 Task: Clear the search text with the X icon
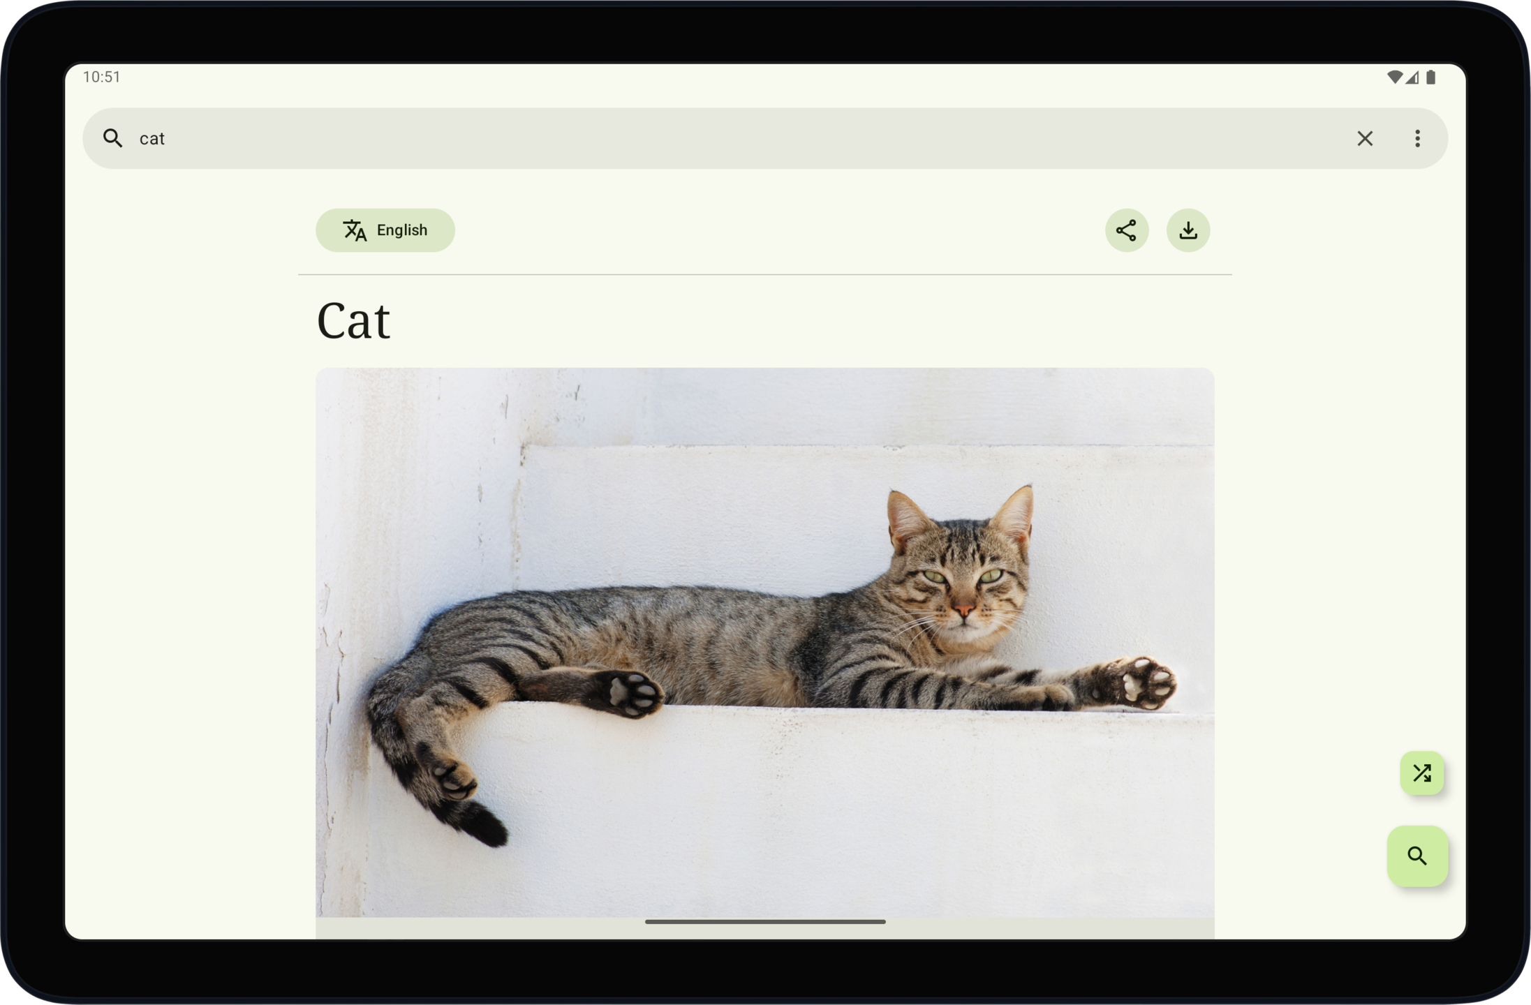coord(1365,138)
